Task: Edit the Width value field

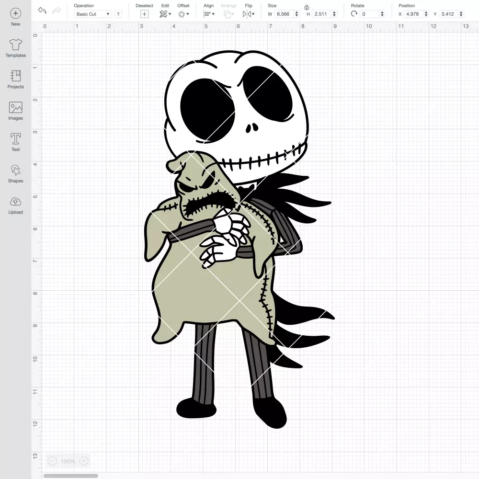Action: pos(284,14)
